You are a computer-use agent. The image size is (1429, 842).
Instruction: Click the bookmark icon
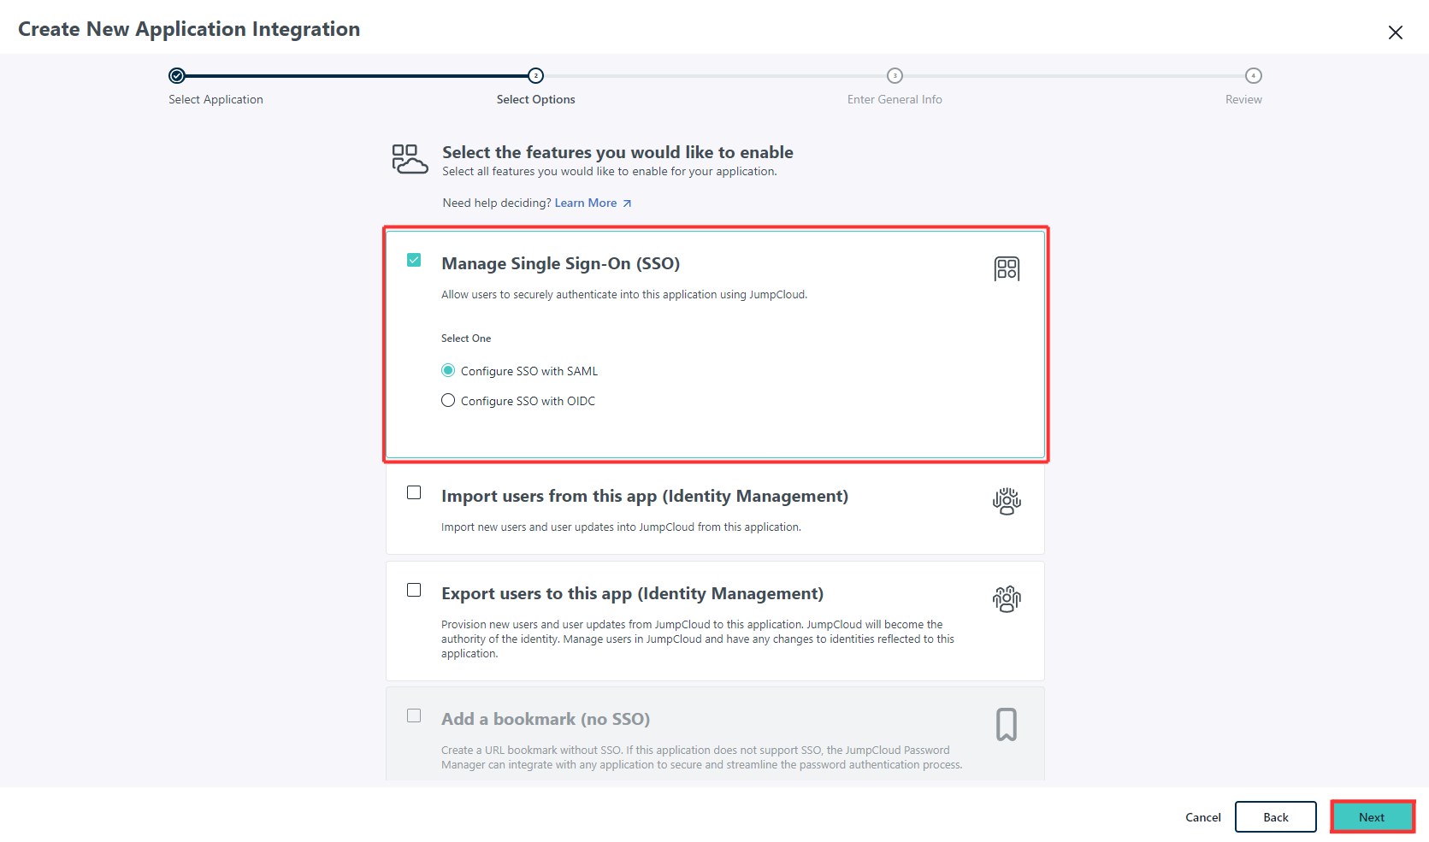coord(1007,724)
